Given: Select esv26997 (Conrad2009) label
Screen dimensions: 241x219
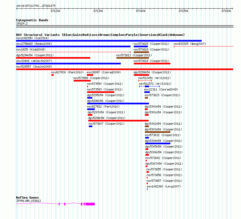Looking at the screenshot, I should 104,72.
